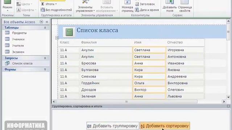
Task: Click Добавить группировку button
Action: click(x=113, y=126)
